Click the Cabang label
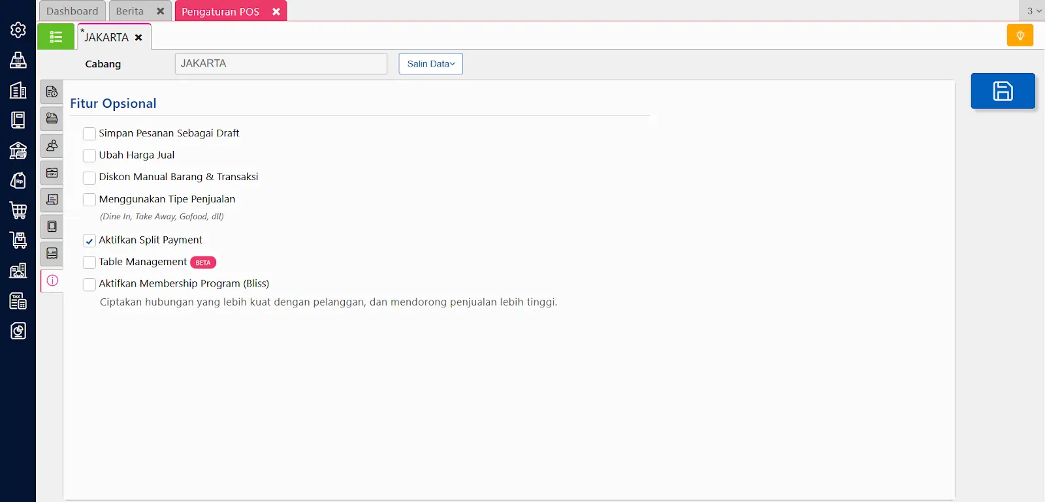Image resolution: width=1045 pixels, height=502 pixels. tap(103, 64)
